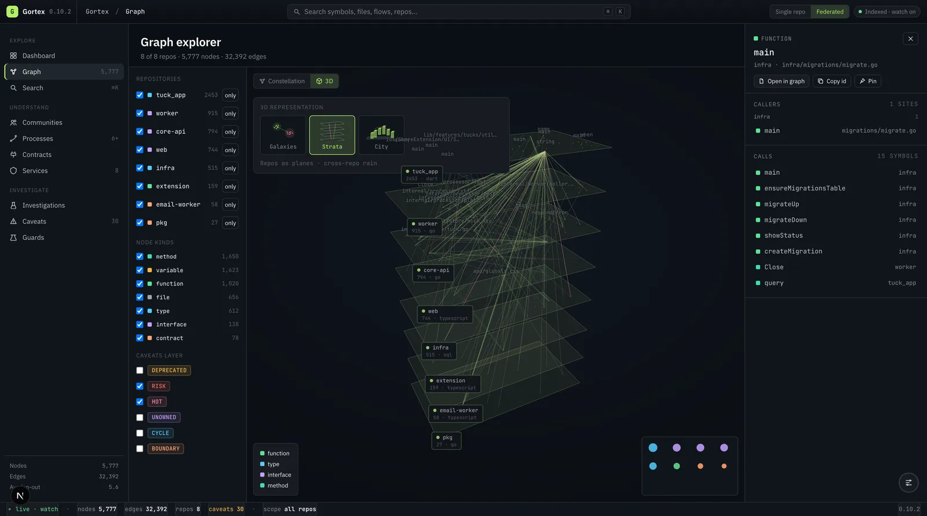Open graph display settings sliders icon
Image resolution: width=927 pixels, height=516 pixels.
(908, 482)
